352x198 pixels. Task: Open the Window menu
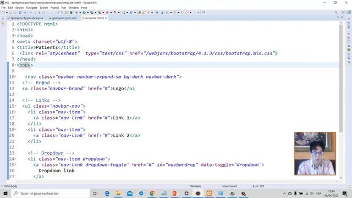[x=73, y=8]
